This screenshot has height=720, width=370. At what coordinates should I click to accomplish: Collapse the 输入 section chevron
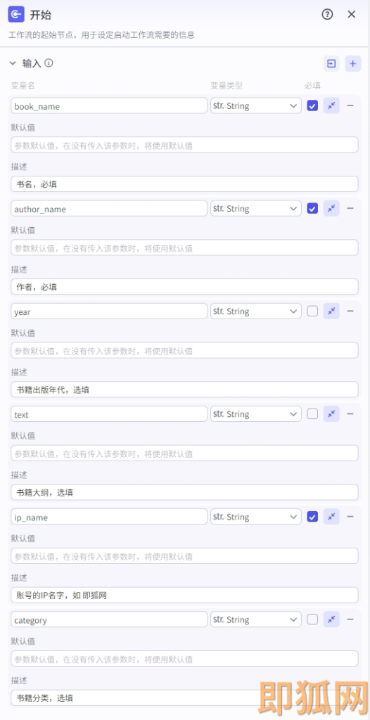point(13,63)
